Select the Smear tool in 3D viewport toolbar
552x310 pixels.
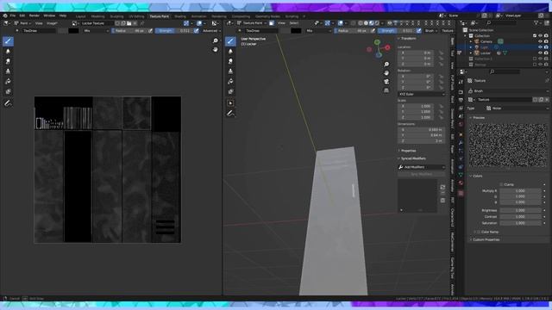pyautogui.click(x=230, y=61)
